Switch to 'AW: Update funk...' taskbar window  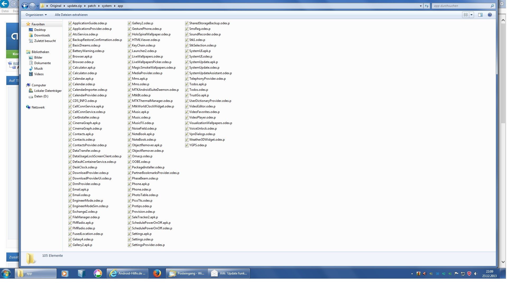coord(229,273)
